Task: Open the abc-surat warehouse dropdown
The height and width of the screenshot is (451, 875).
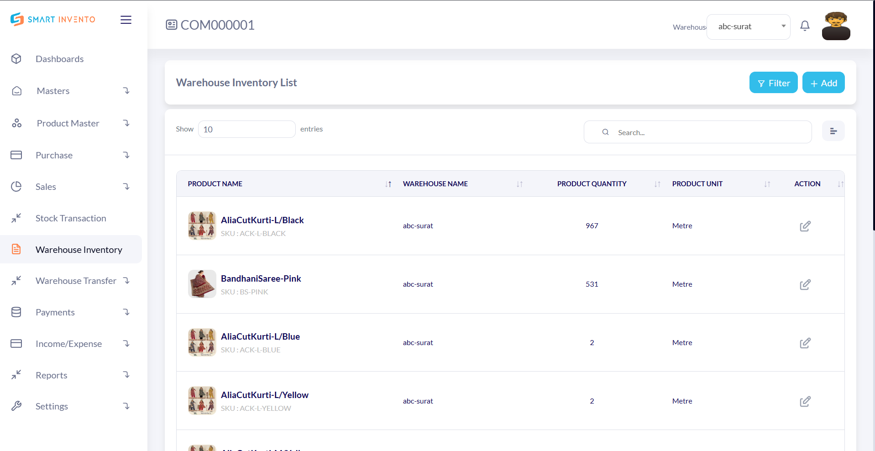Action: 748,26
